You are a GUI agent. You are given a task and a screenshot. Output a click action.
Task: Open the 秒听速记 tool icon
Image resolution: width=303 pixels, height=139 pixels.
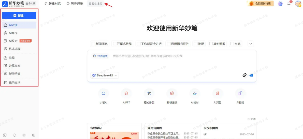[x=172, y=93]
